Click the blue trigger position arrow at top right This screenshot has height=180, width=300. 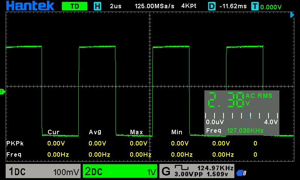[292, 15]
